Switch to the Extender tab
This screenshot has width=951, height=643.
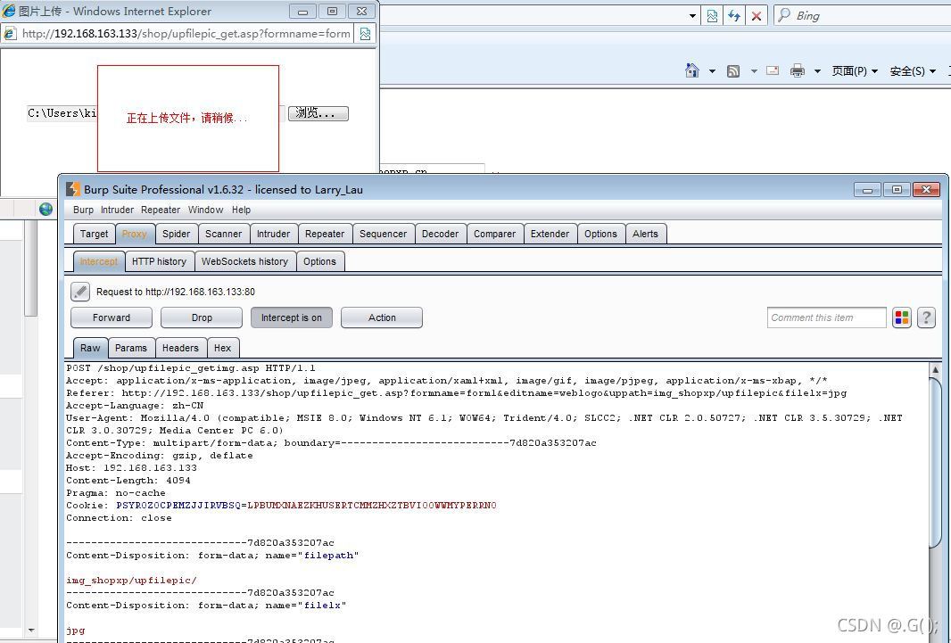click(550, 234)
